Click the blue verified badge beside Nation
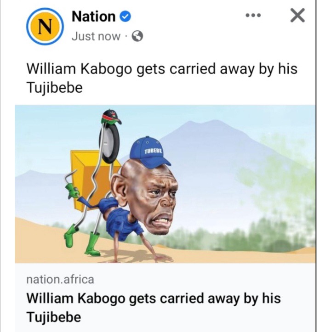 tap(126, 17)
